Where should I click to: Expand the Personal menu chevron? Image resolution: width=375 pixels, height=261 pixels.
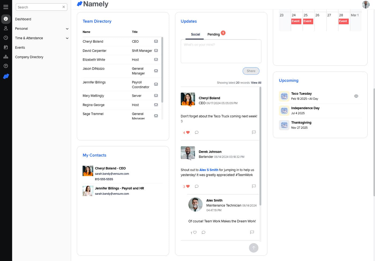67,29
